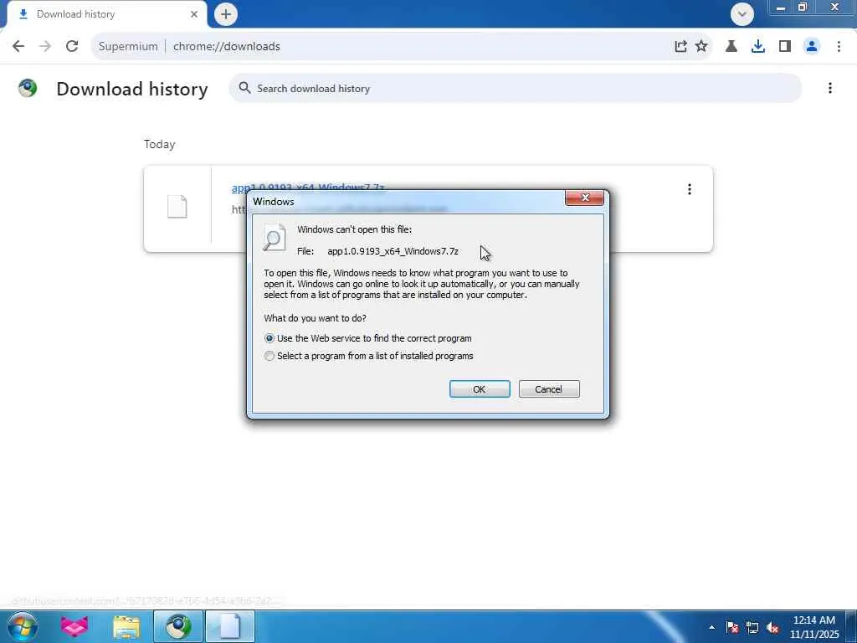Toggle the side panel icon
Screen dimensions: 857x643
785,47
